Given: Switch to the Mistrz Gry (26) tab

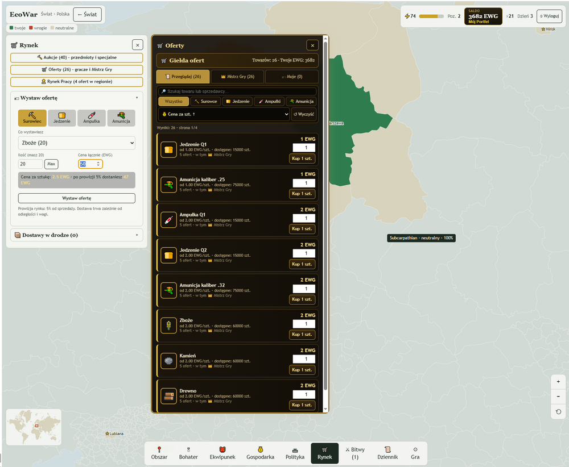Looking at the screenshot, I should (x=238, y=77).
